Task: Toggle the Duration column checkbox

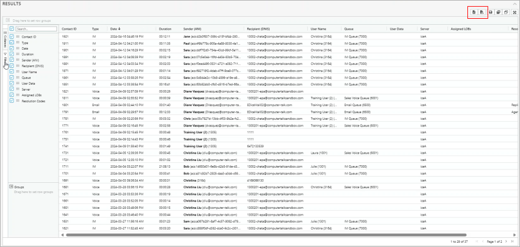Action: pyautogui.click(x=12, y=54)
